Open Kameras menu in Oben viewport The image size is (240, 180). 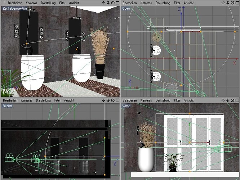pyautogui.click(x=146, y=3)
